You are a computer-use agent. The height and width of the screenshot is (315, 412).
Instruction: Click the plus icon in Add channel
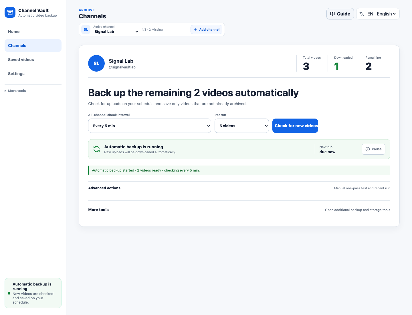tap(195, 29)
